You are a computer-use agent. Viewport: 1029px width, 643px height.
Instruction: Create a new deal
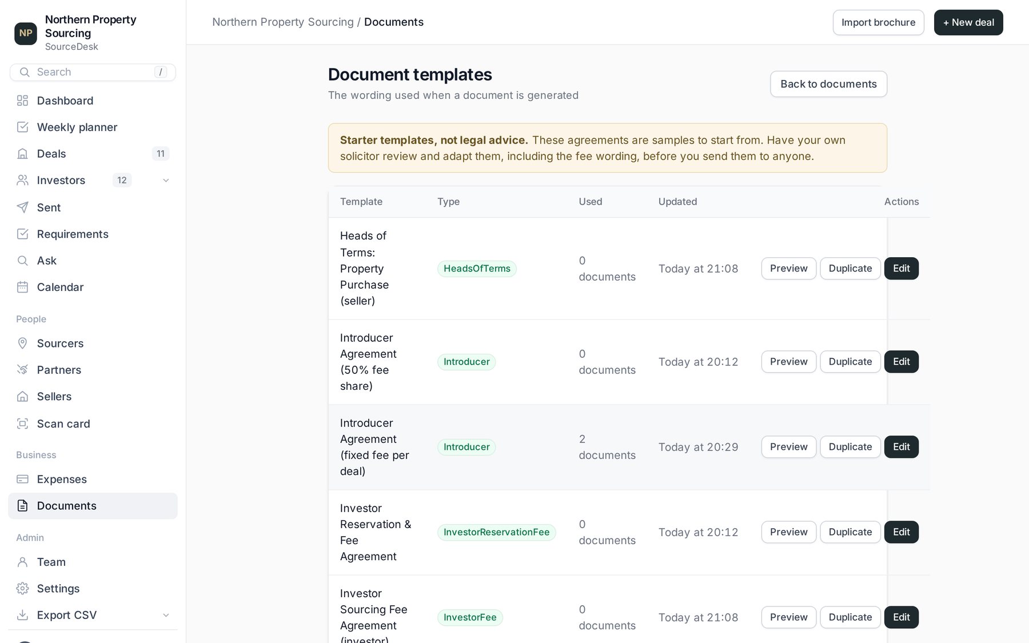click(x=968, y=22)
